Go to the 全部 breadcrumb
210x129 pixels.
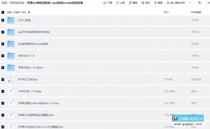(x=4, y=3)
